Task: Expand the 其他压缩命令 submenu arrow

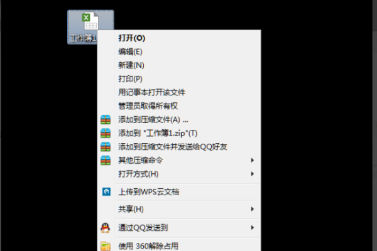Action: [x=252, y=160]
